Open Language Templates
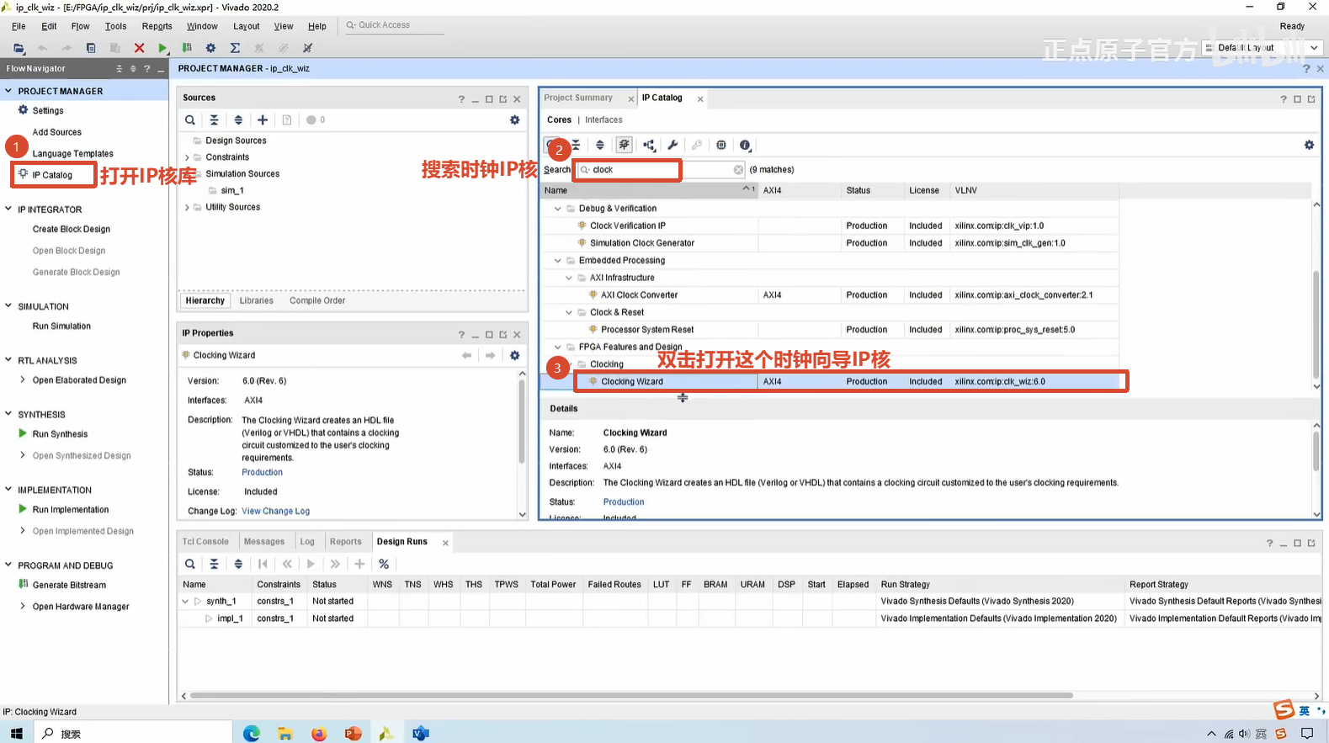Viewport: 1329px width, 743px height. click(x=73, y=154)
